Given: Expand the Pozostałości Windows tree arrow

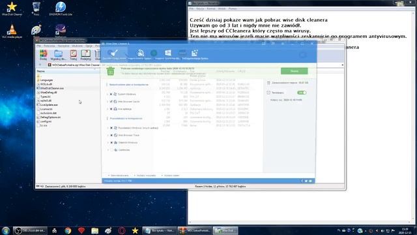Looking at the screenshot, I should pyautogui.click(x=108, y=128).
